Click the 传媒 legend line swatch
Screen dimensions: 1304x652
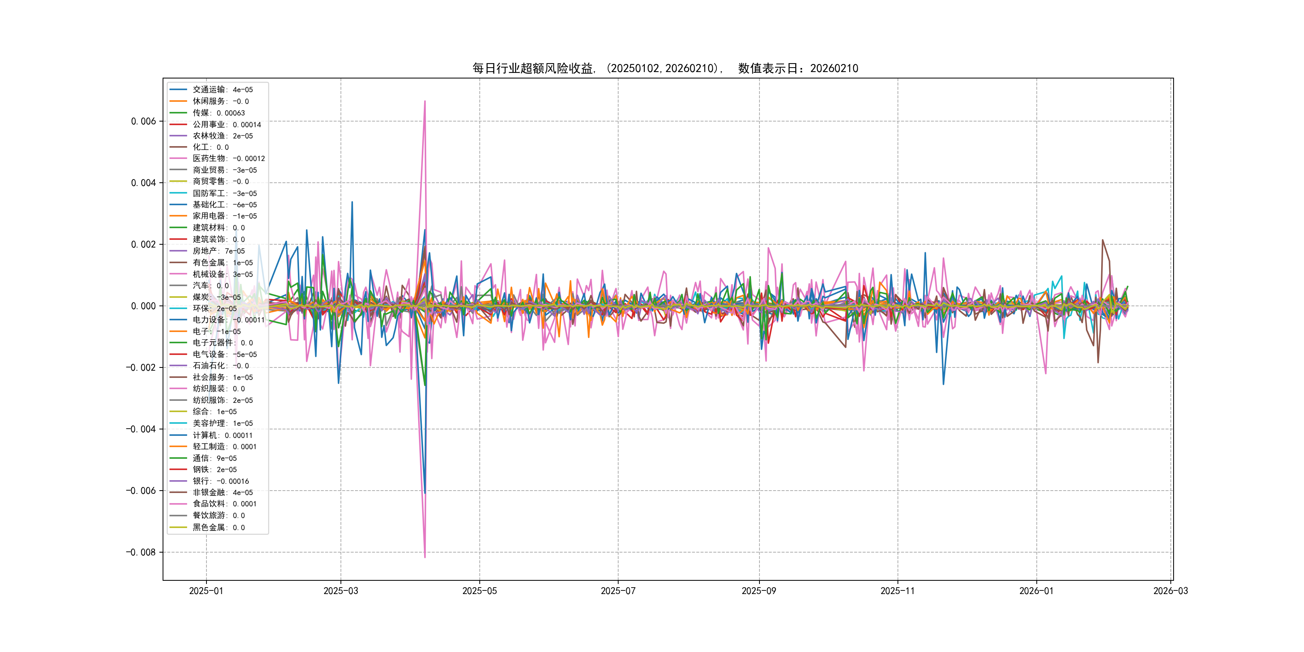178,113
